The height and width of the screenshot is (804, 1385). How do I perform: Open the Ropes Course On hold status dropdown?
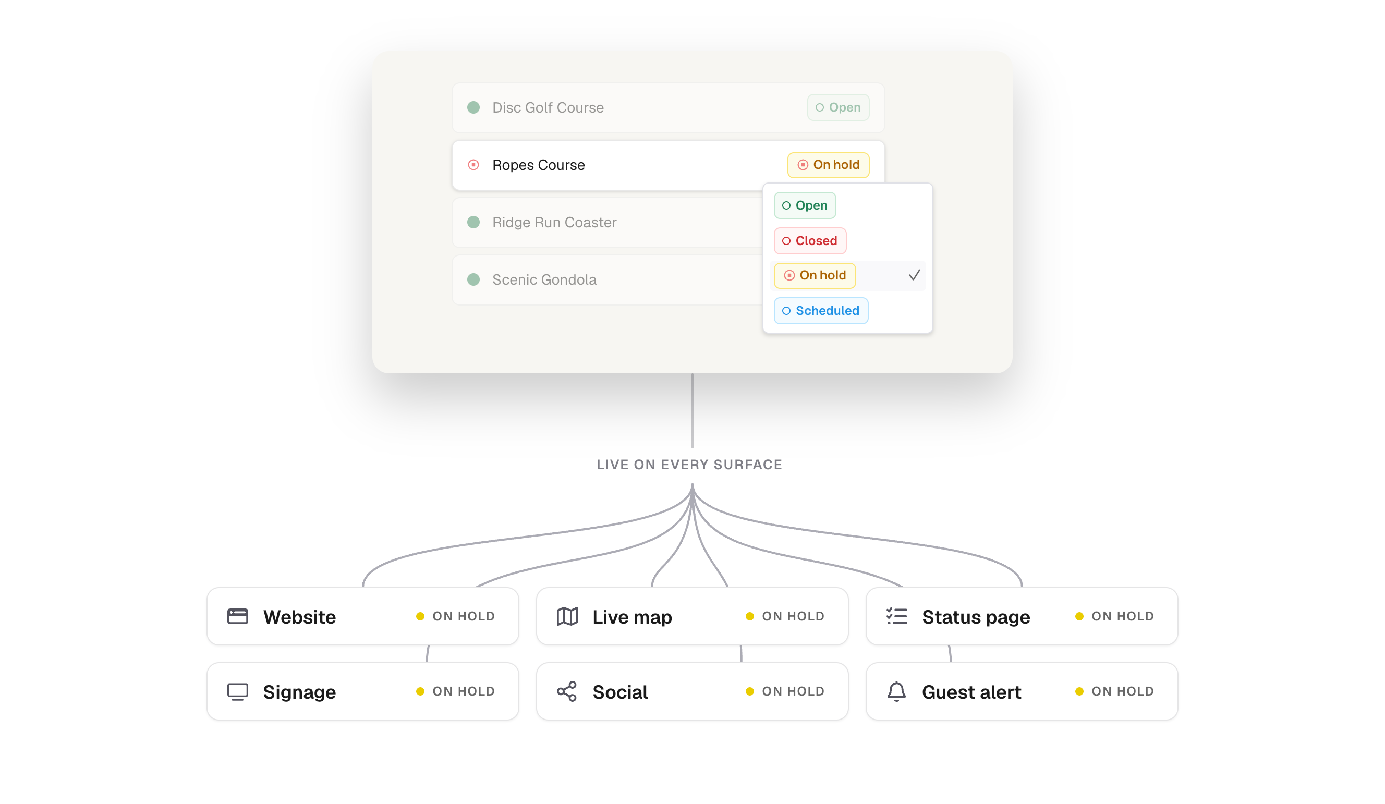pos(828,165)
